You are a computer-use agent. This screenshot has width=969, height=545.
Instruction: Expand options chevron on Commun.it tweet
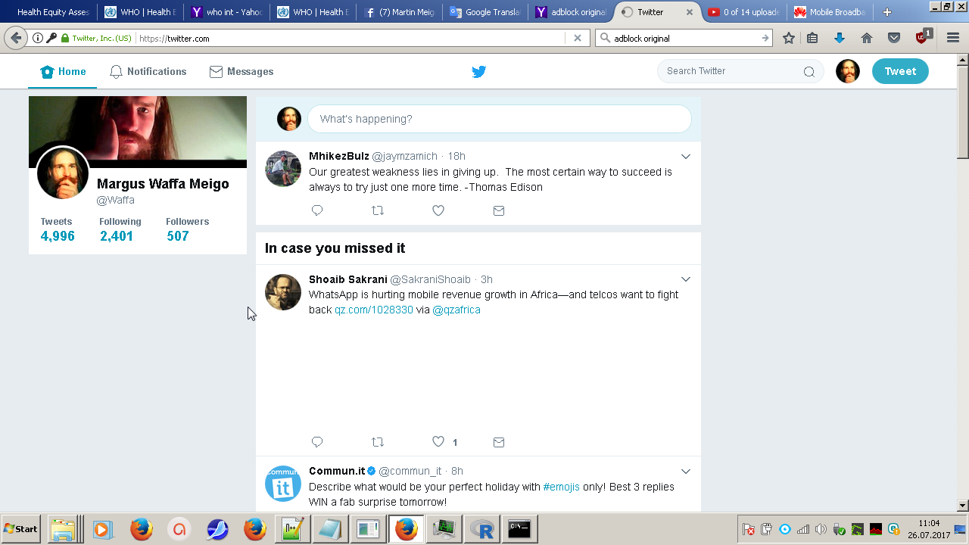point(685,472)
